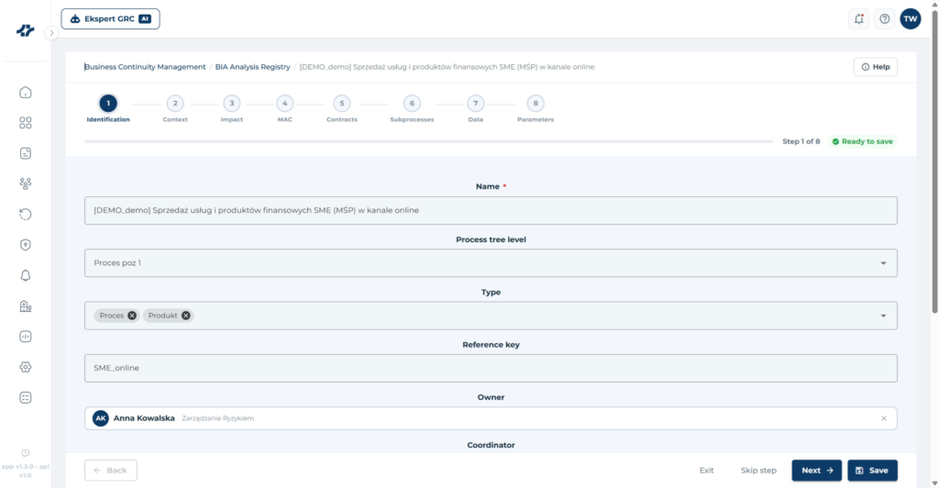
Task: Click the TW user avatar
Action: pyautogui.click(x=911, y=18)
